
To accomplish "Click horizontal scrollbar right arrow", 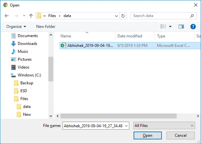I will 198,116.
